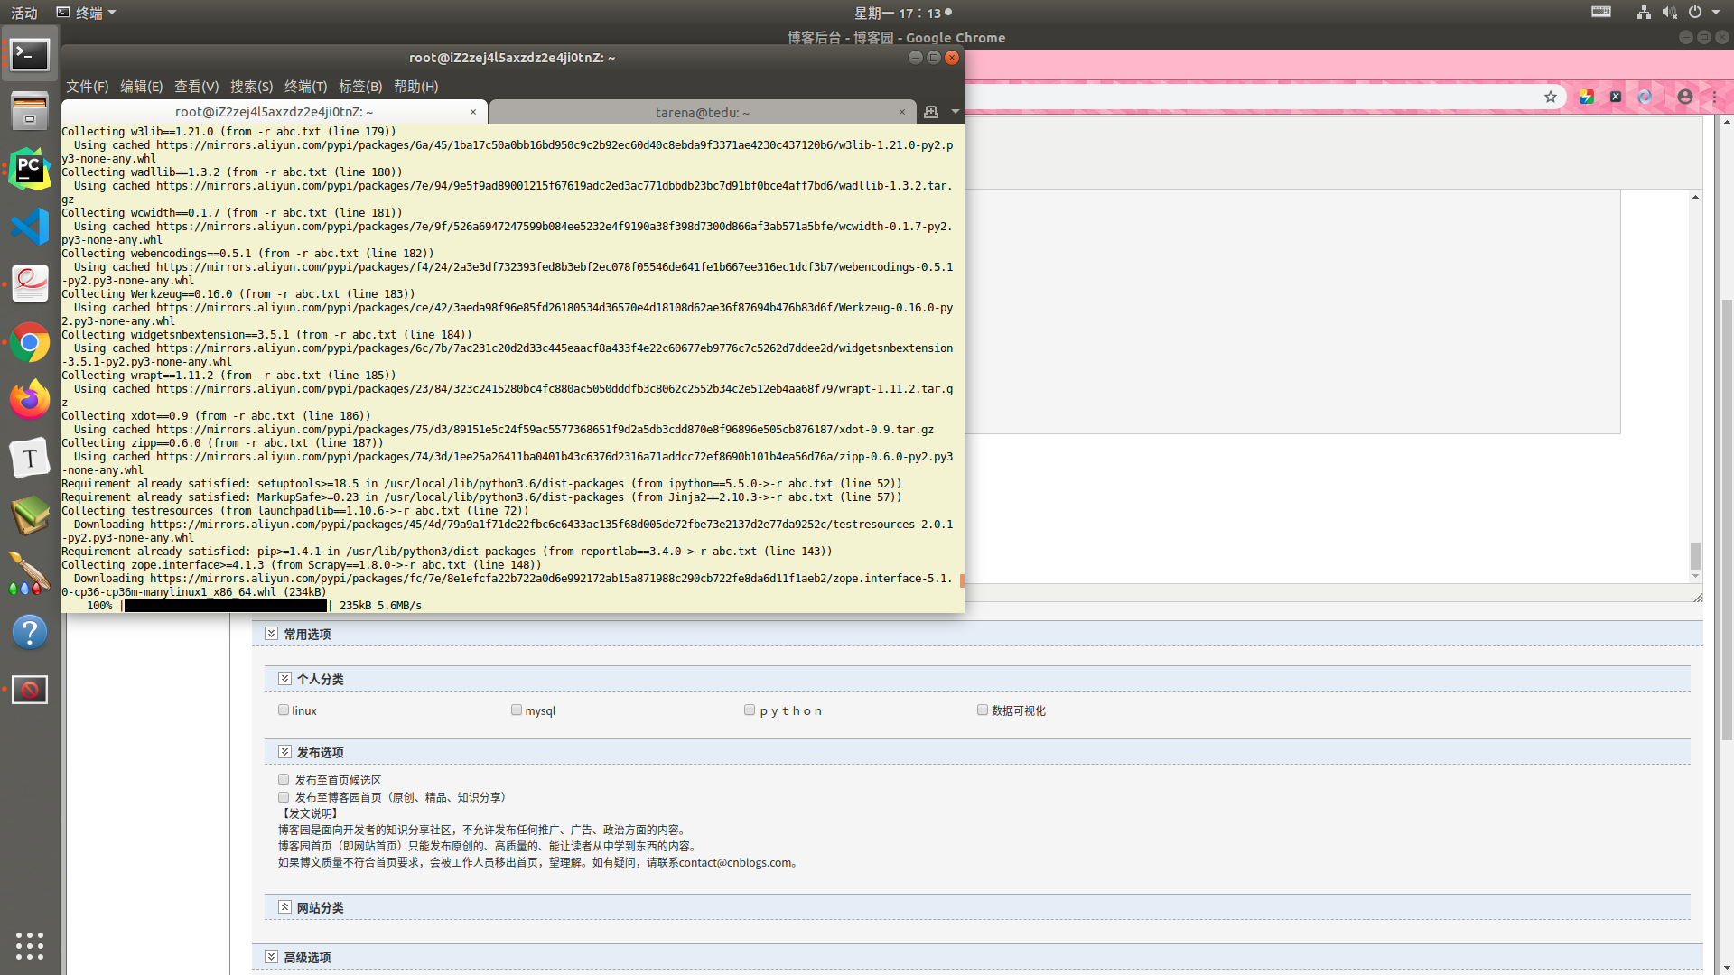Click the contact@cnblogs.com email text

(x=735, y=863)
